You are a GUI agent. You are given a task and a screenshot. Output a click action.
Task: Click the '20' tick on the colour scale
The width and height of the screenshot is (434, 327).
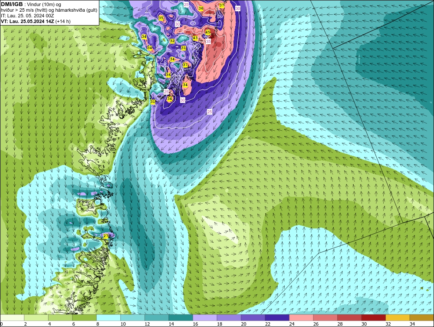tap(243, 324)
